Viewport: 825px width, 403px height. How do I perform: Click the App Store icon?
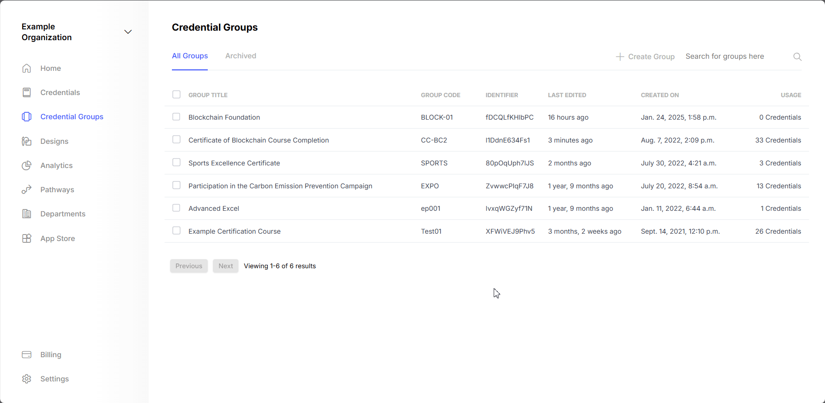(26, 238)
